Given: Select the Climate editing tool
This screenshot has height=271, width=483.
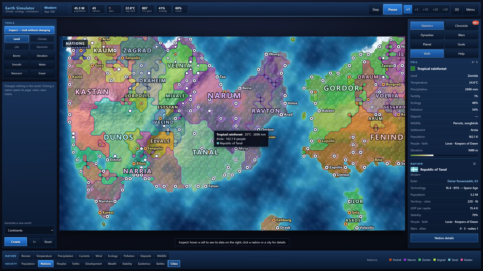Looking at the screenshot, I should (42, 39).
